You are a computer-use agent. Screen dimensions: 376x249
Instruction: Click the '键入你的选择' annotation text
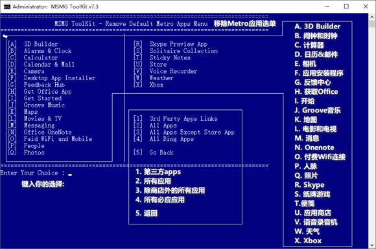[x=43, y=184]
